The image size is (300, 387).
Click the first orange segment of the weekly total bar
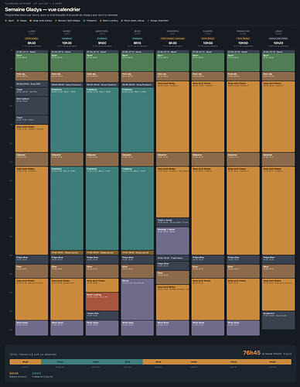pos(26,361)
